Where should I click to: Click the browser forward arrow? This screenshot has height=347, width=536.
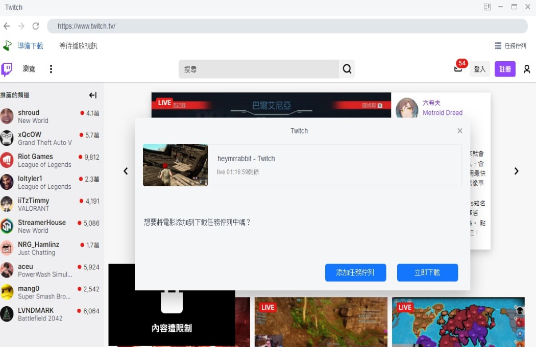21,26
